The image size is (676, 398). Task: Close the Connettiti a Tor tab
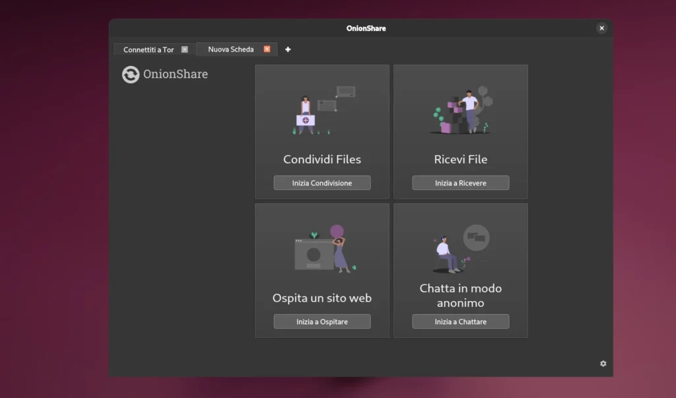[x=185, y=48]
